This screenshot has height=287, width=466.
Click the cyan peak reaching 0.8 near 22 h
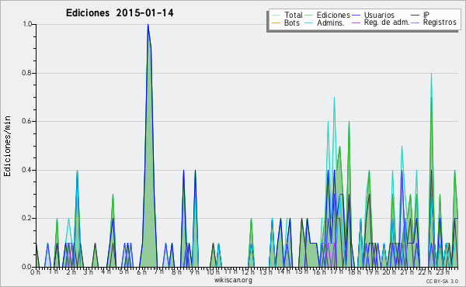(431, 74)
